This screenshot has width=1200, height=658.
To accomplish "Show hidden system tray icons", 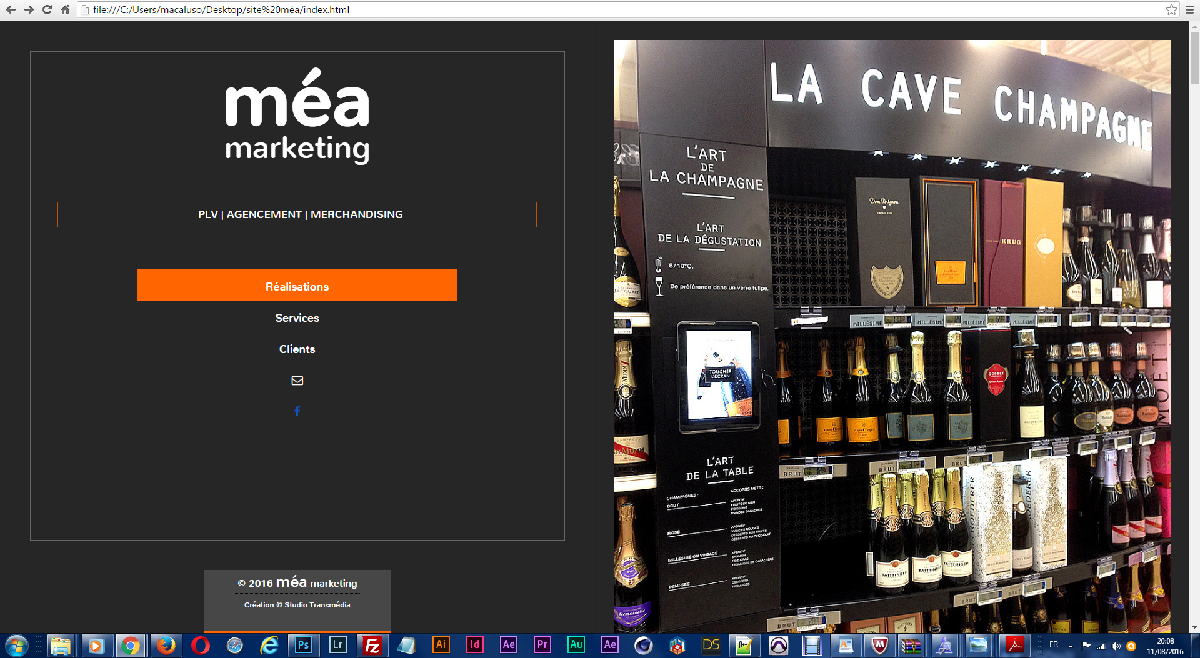I will (1071, 646).
